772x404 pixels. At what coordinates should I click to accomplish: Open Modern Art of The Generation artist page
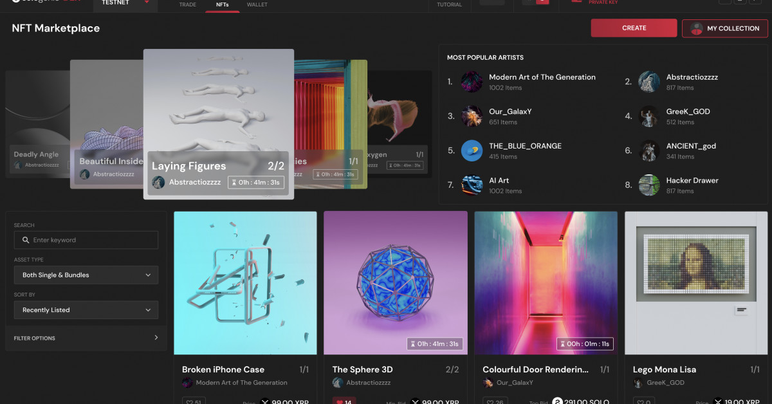[542, 77]
